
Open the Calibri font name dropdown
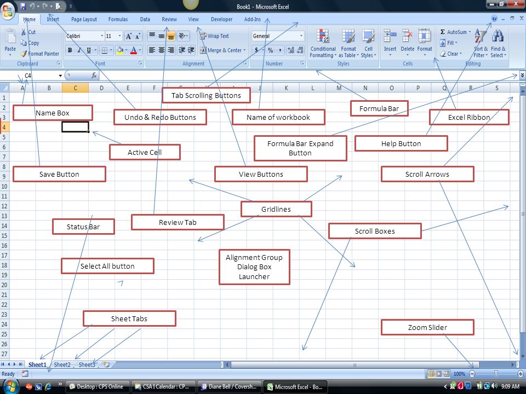point(102,36)
